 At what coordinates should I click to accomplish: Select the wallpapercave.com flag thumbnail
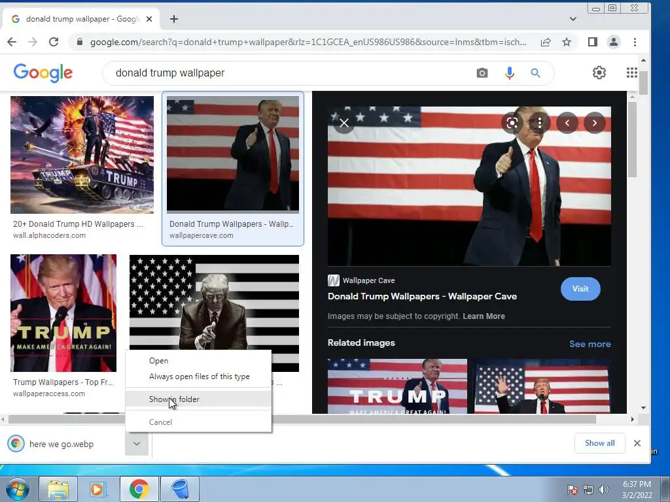tap(233, 154)
